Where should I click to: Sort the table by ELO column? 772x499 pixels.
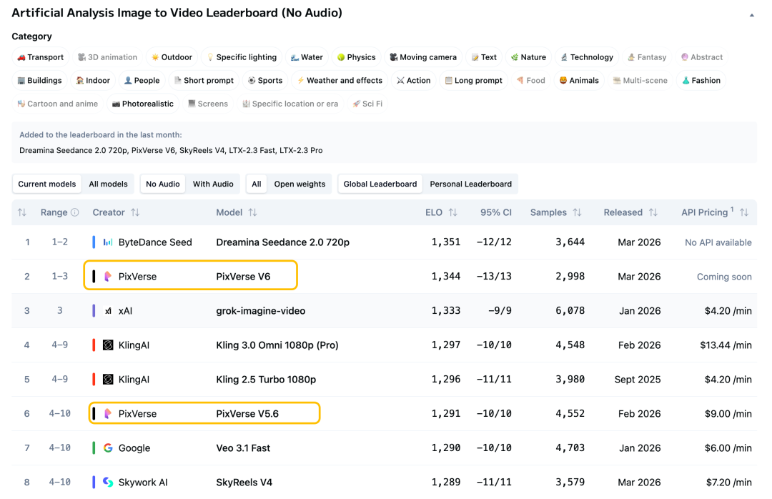pyautogui.click(x=453, y=212)
